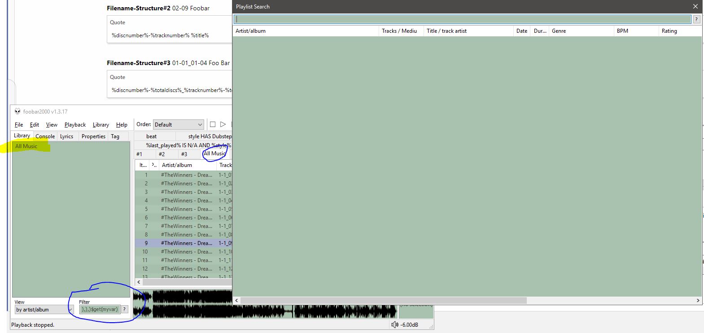Open the View menu
704x333 pixels.
point(52,125)
